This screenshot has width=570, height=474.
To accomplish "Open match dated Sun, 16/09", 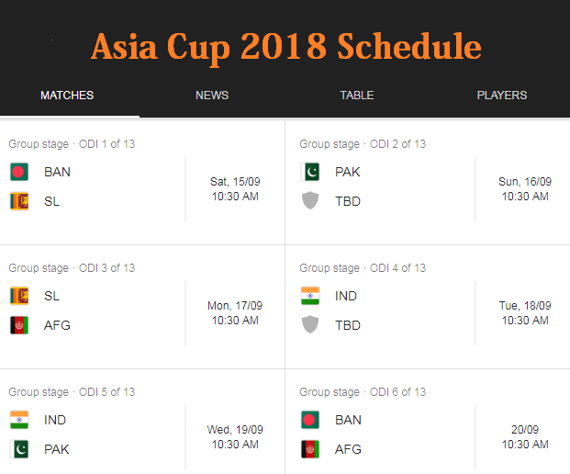I will pos(525,189).
